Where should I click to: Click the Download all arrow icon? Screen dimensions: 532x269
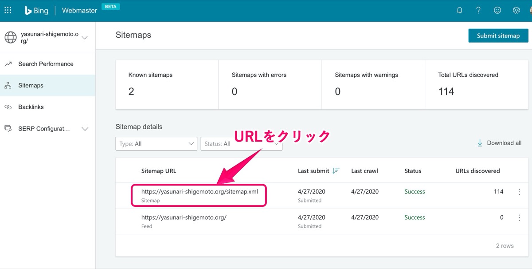point(480,143)
